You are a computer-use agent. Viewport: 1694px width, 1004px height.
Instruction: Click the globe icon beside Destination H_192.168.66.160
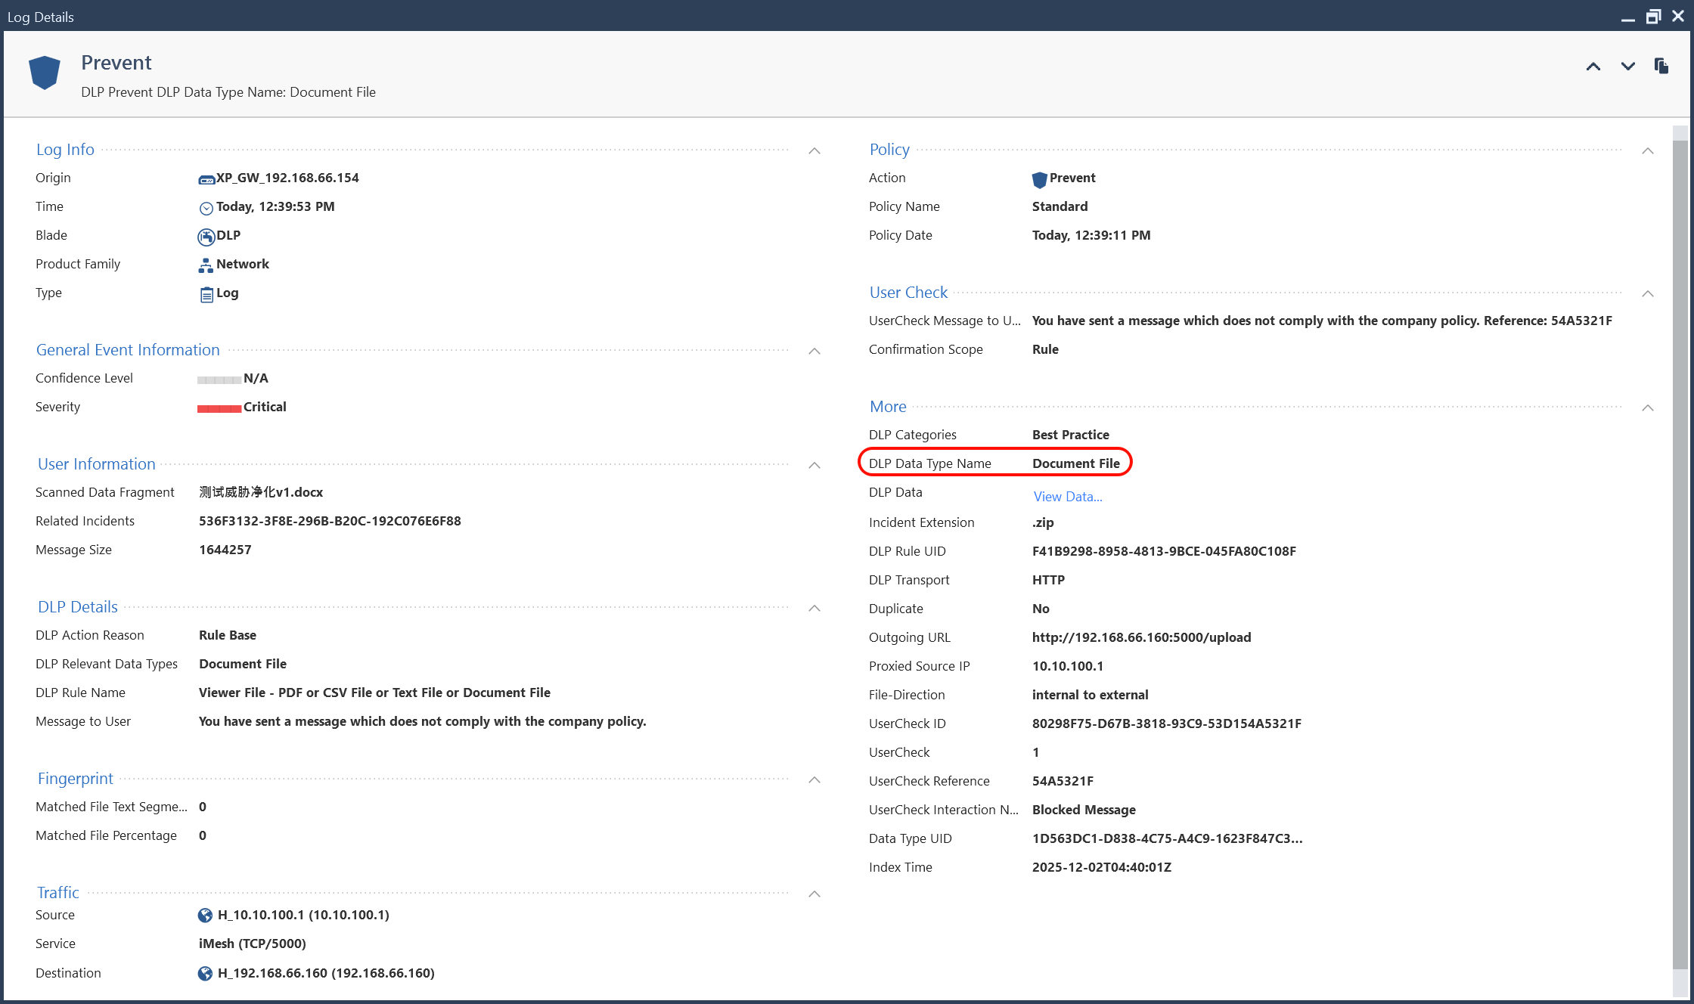click(x=205, y=973)
